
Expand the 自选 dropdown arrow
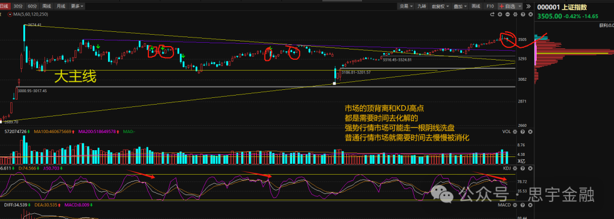tap(520, 6)
